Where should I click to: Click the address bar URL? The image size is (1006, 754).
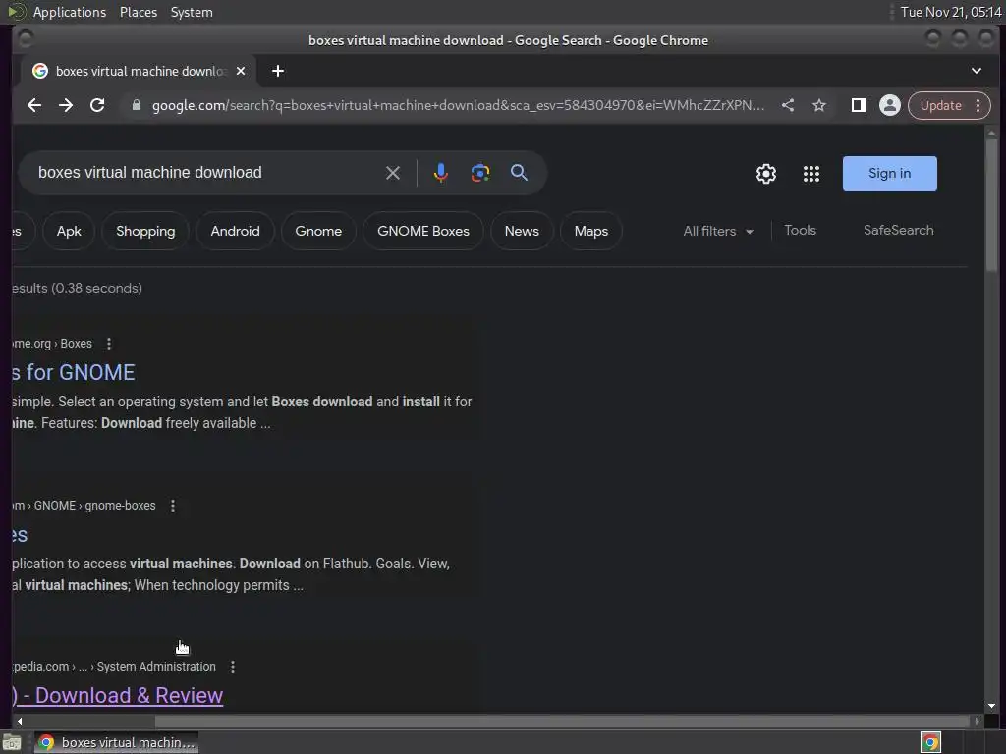click(x=458, y=105)
